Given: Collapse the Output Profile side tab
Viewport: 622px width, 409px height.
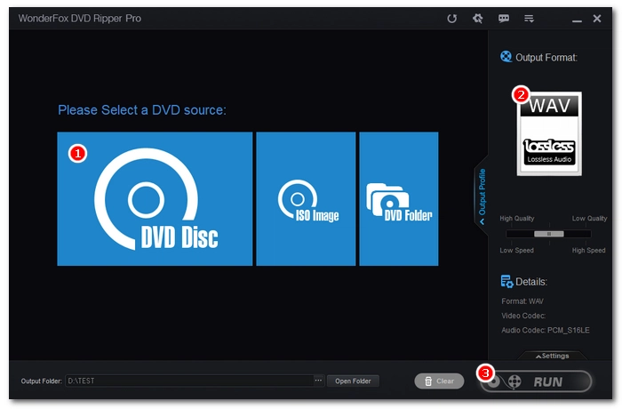Looking at the screenshot, I should click(x=482, y=196).
